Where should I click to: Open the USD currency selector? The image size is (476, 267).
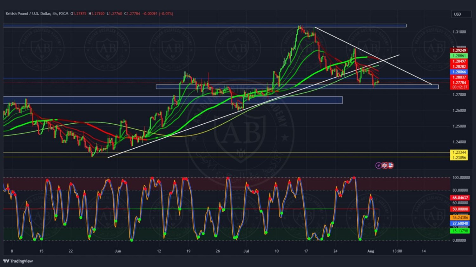[461, 14]
